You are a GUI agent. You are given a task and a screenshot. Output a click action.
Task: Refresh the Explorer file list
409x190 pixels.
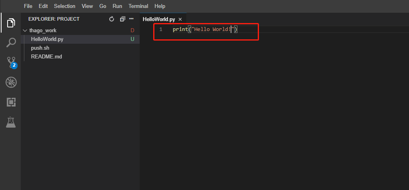(x=112, y=19)
